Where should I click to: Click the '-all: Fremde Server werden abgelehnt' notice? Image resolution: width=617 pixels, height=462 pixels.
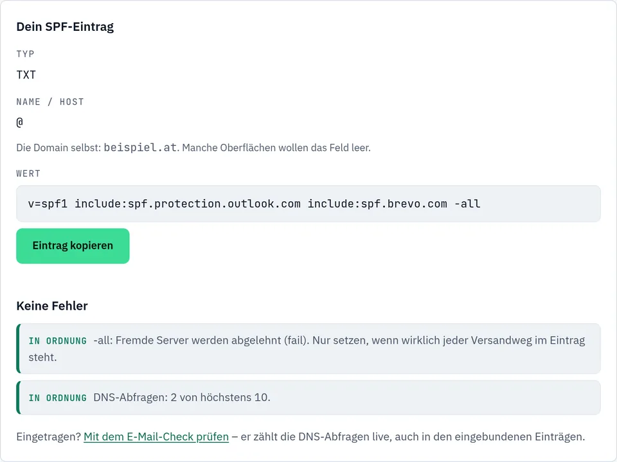[x=308, y=348]
